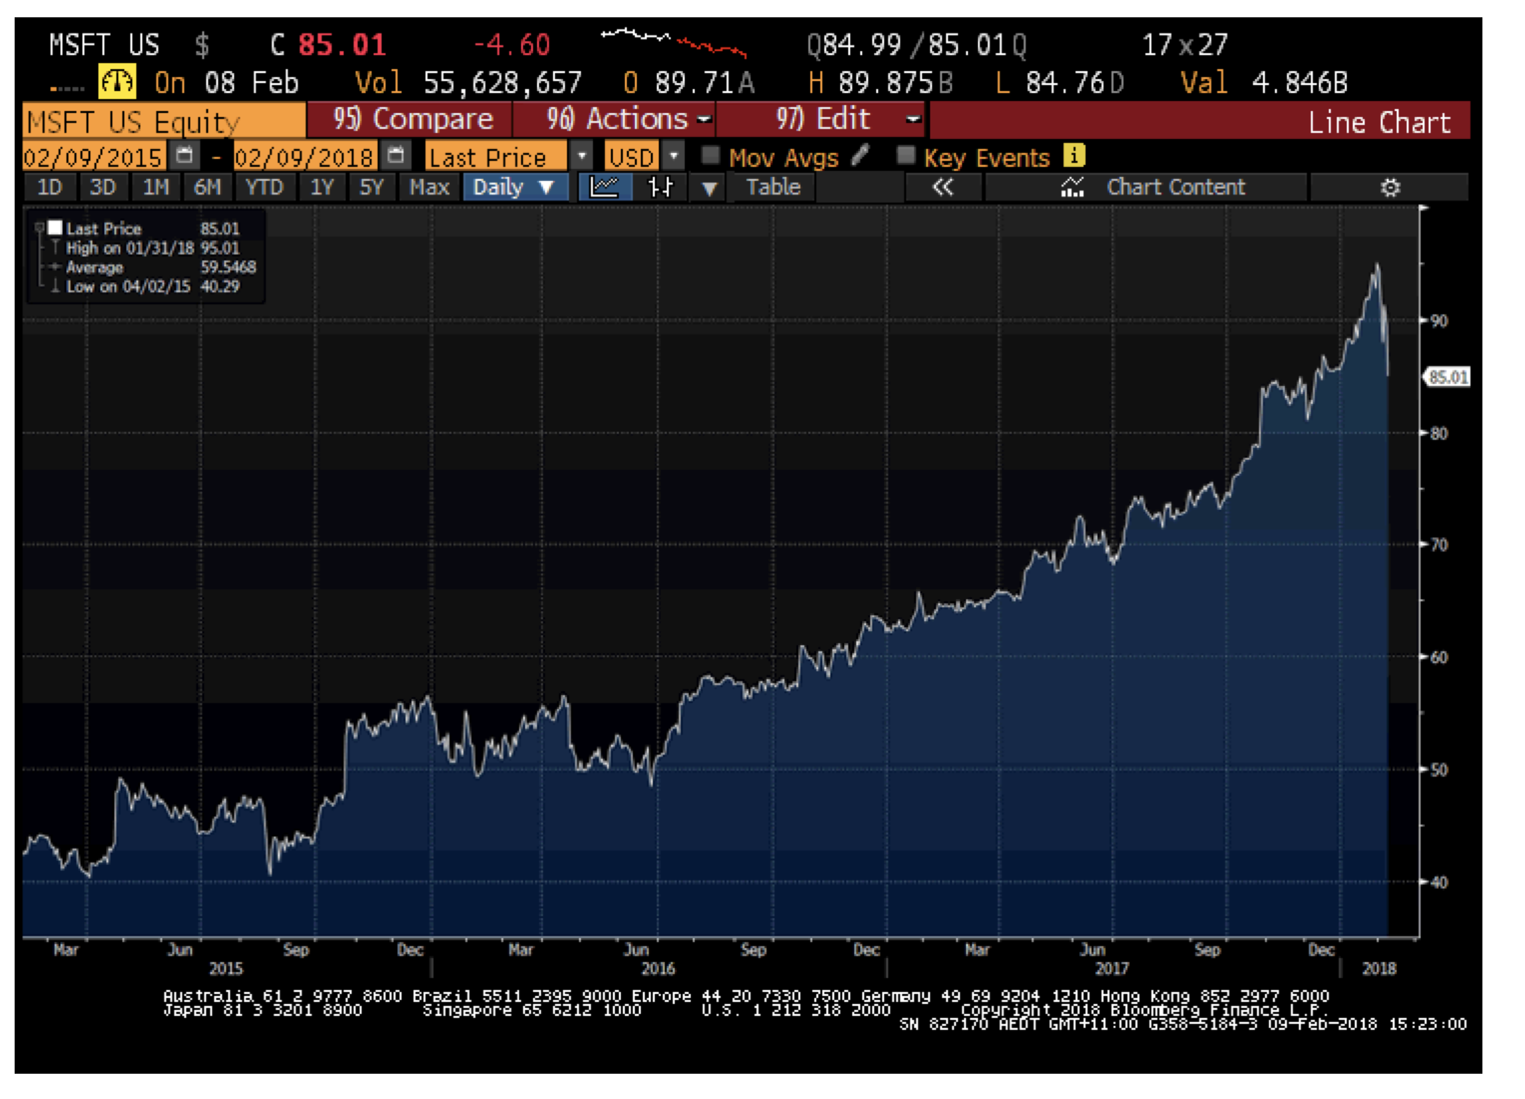Click the Last Price field selector
This screenshot has height=1099, width=1525.
tap(496, 156)
